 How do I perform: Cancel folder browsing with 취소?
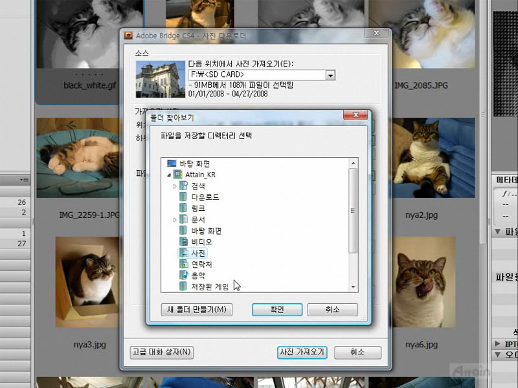tap(332, 310)
